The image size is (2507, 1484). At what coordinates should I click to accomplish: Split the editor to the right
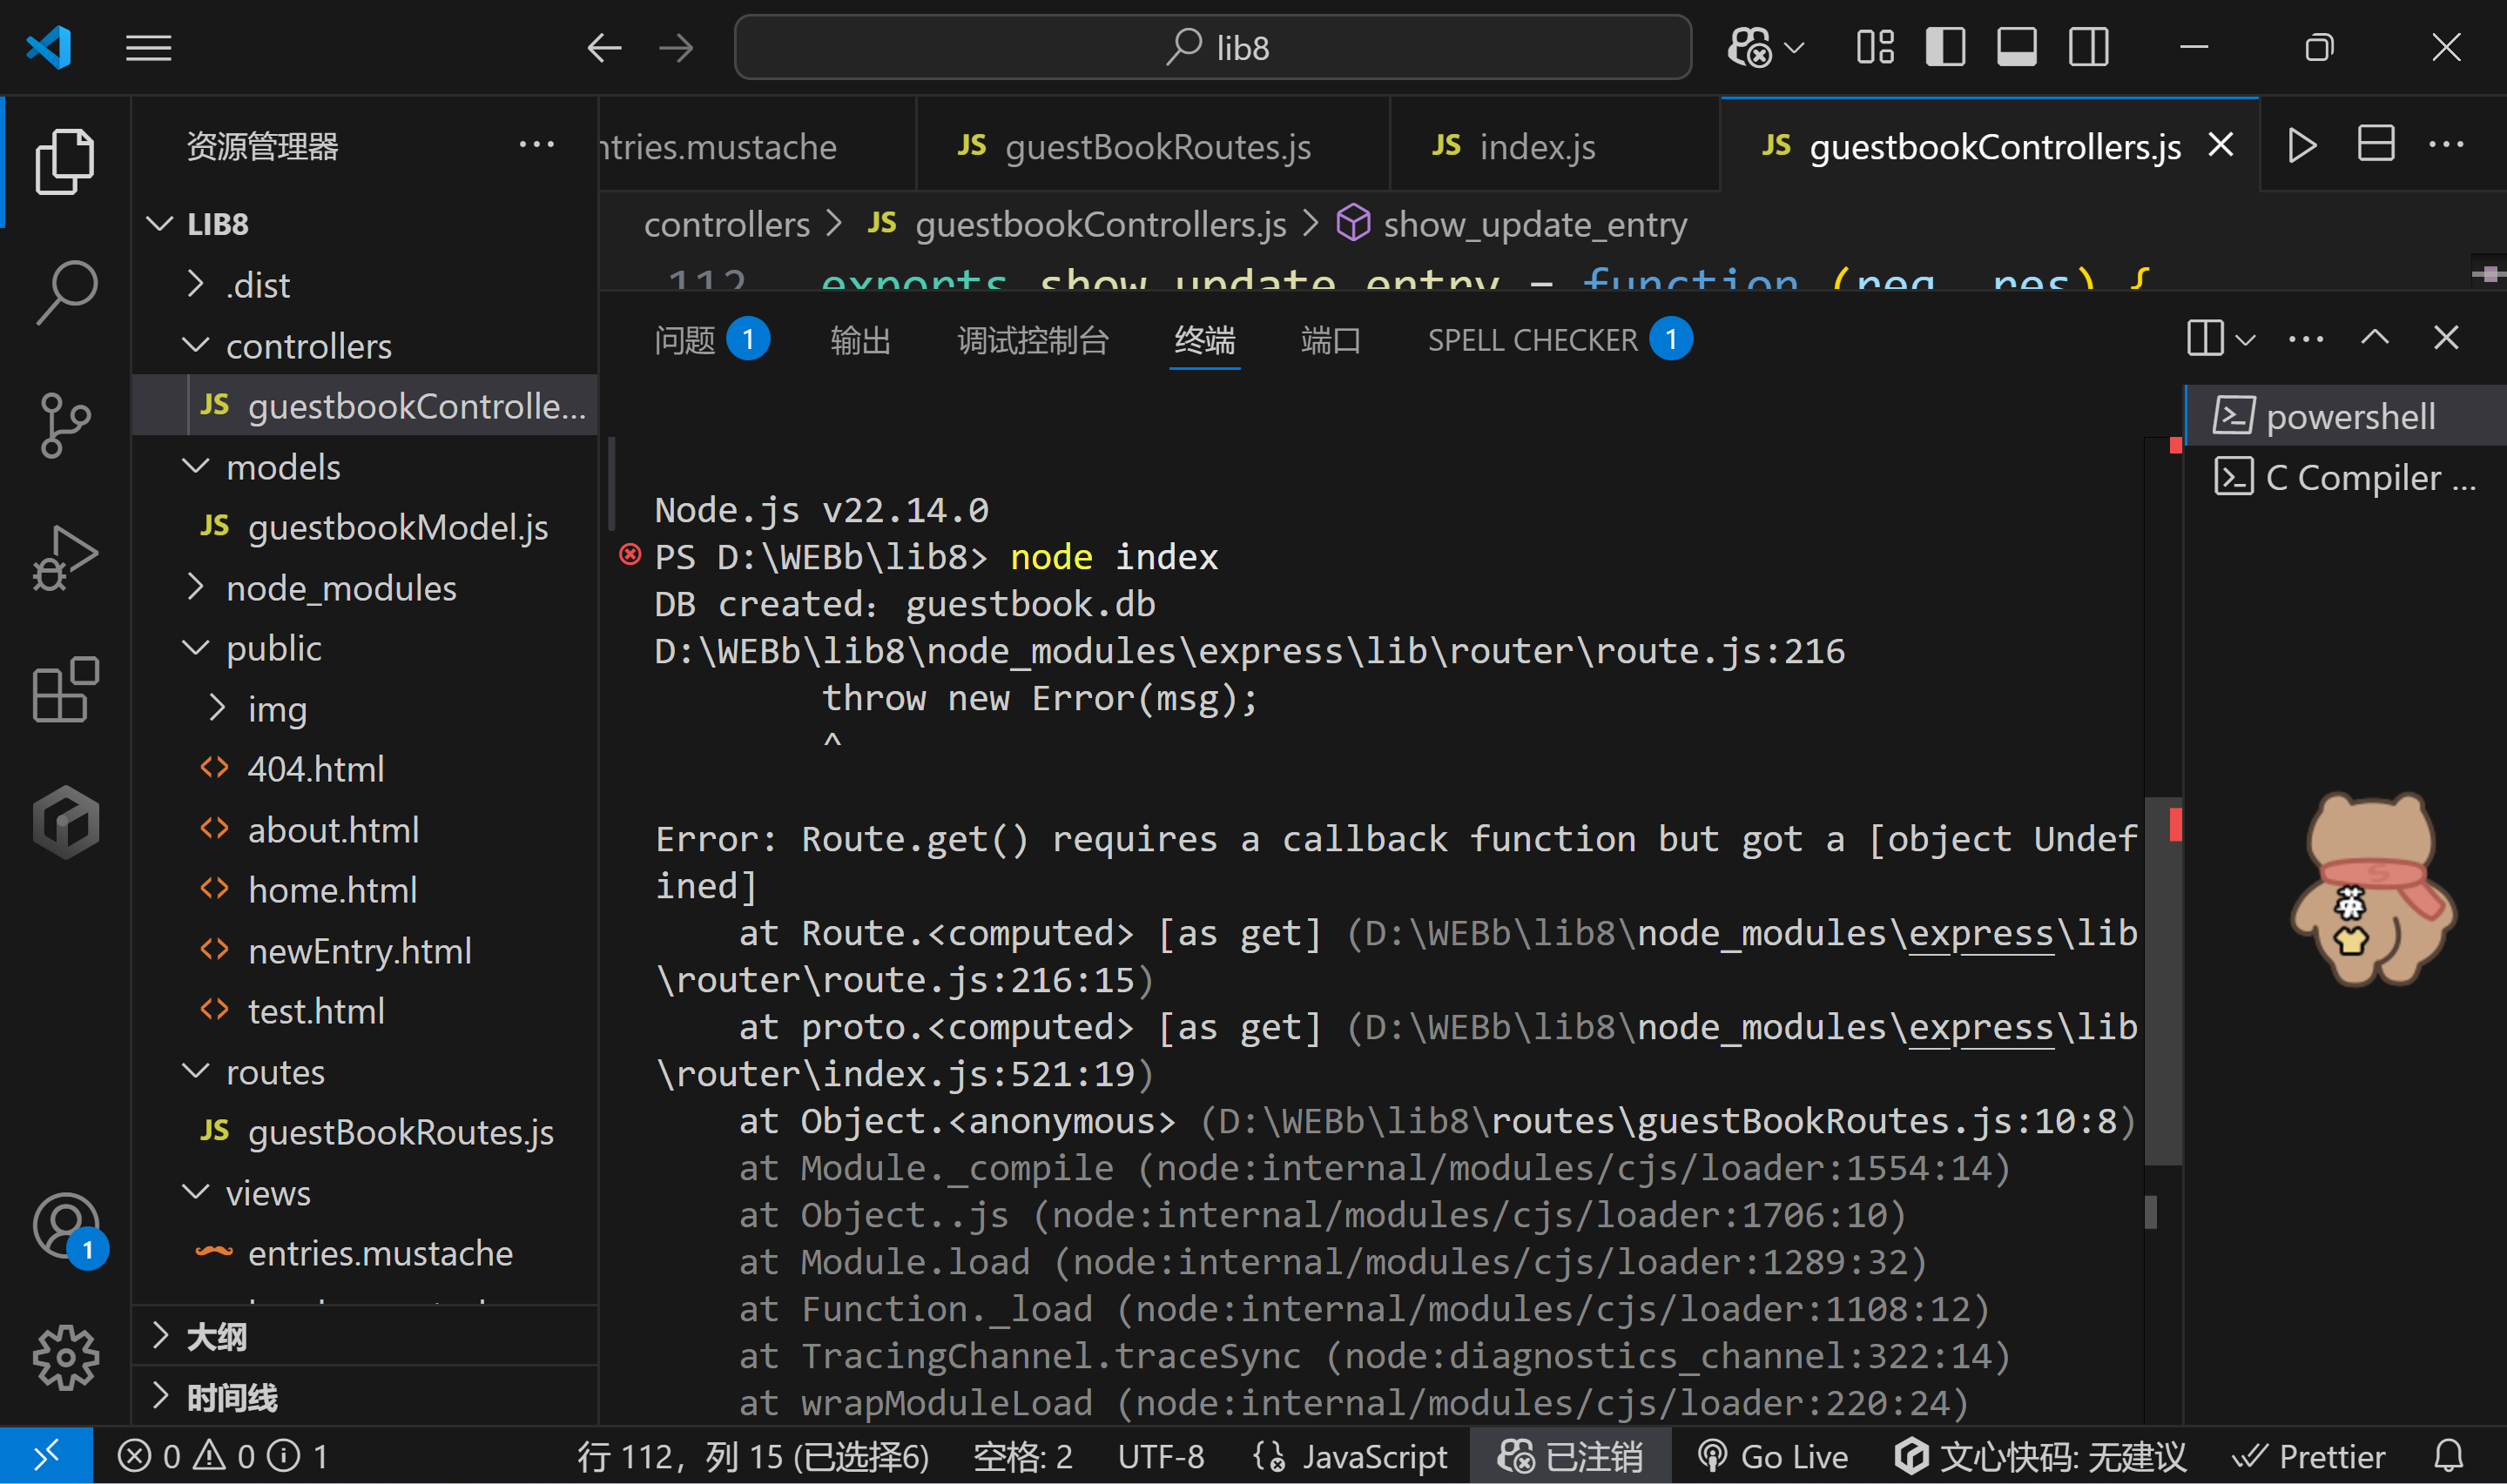[x=2376, y=146]
